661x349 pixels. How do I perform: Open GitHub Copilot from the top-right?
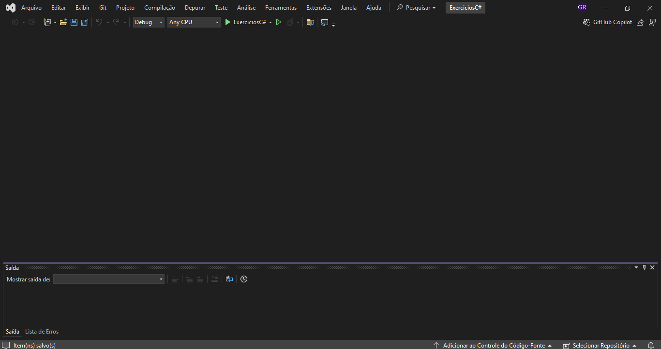pos(608,22)
